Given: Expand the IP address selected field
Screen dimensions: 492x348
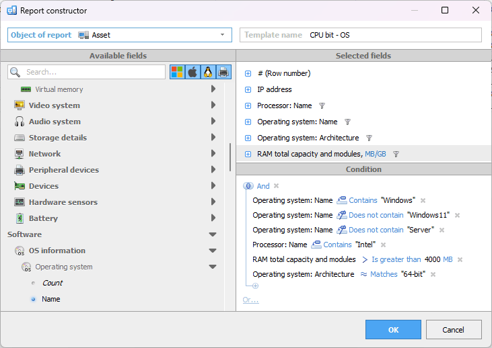Looking at the screenshot, I should pos(248,89).
